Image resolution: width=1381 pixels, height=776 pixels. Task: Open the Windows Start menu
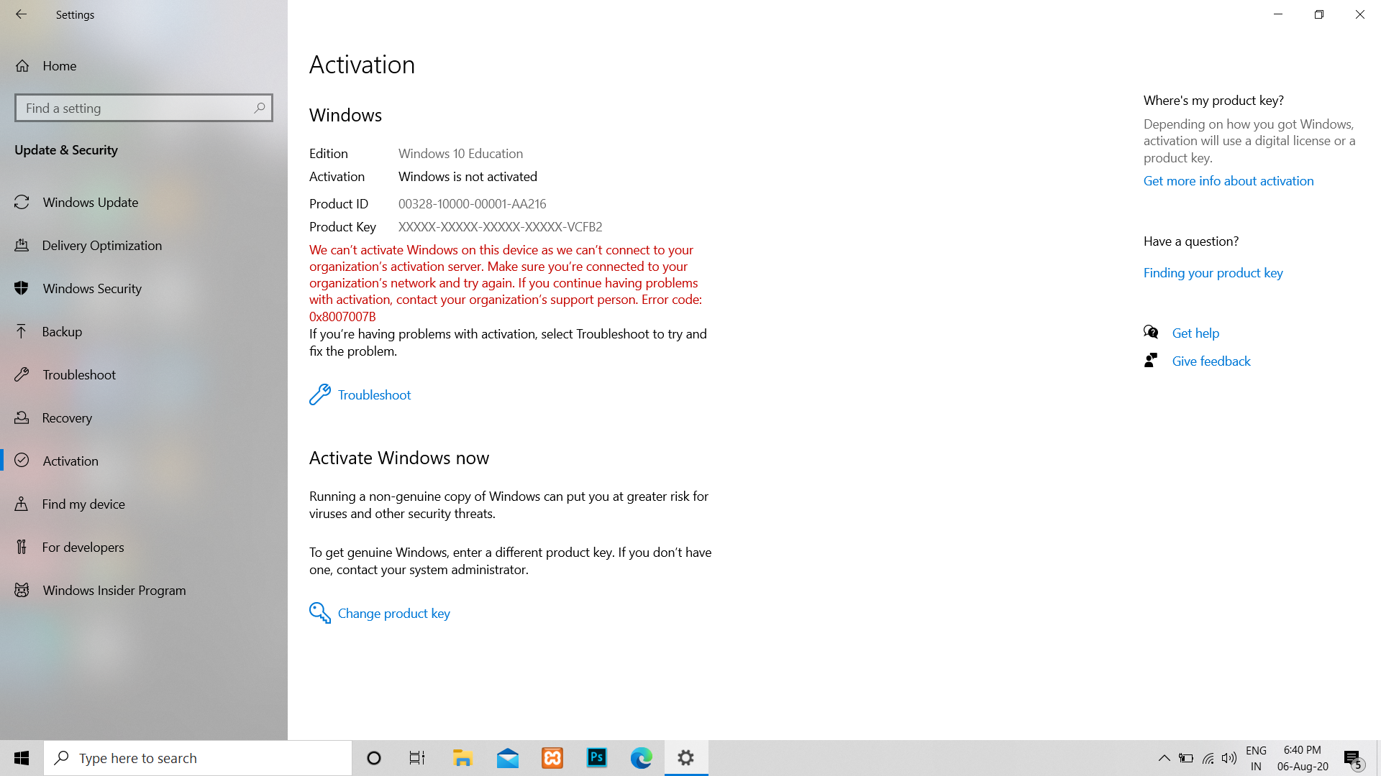pos(22,758)
